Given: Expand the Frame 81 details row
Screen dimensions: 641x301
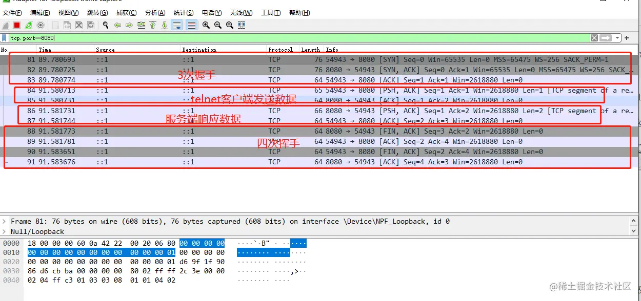Looking at the screenshot, I should [x=5, y=221].
